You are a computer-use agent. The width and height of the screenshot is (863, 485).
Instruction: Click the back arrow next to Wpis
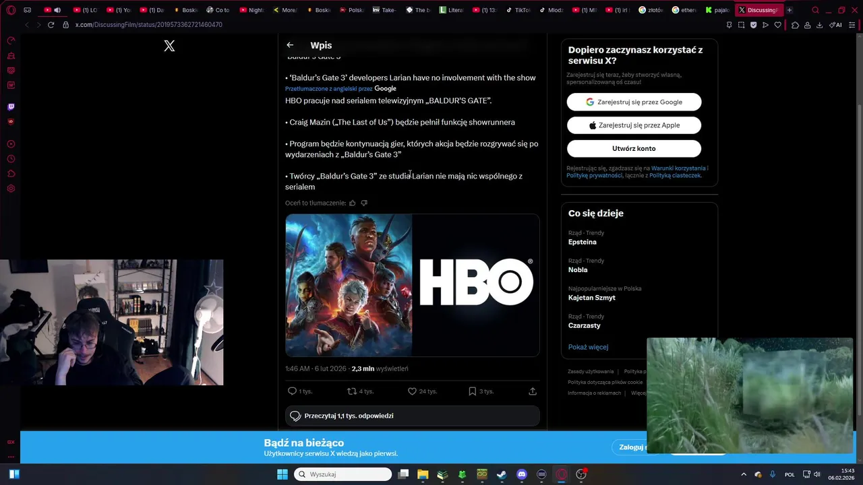pyautogui.click(x=290, y=45)
